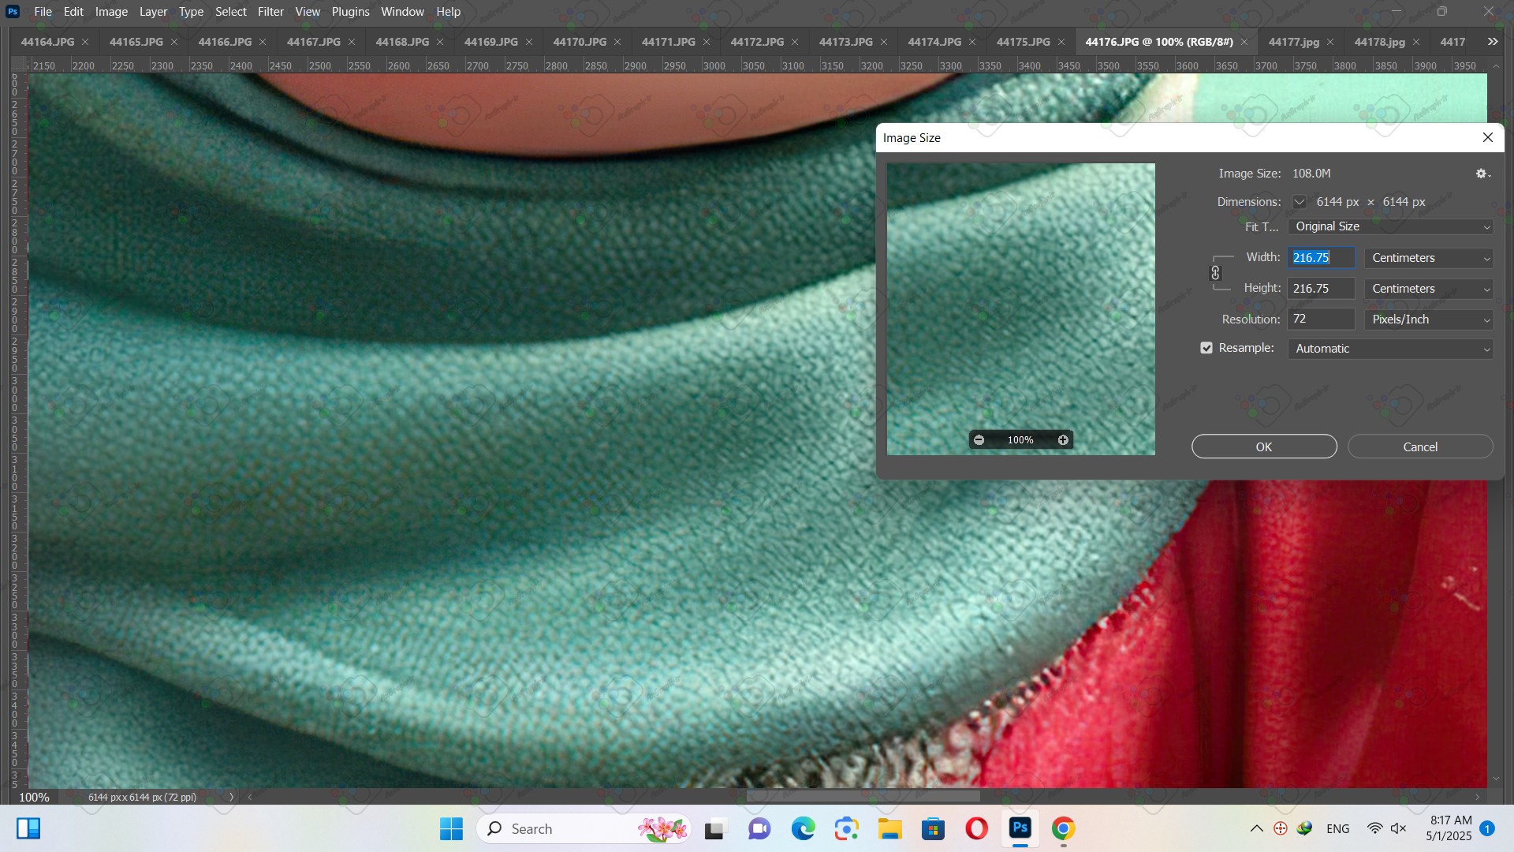Open Windows Start menu
1514x852 pixels.
(451, 828)
